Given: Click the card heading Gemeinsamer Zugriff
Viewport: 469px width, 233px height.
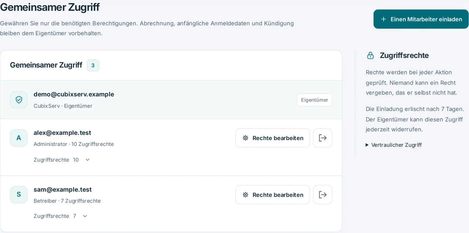Looking at the screenshot, I should point(46,65).
